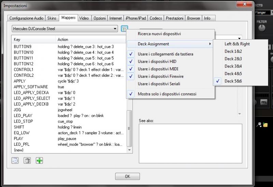Select the Mappers tab
This screenshot has height=187, width=273.
[x=69, y=18]
